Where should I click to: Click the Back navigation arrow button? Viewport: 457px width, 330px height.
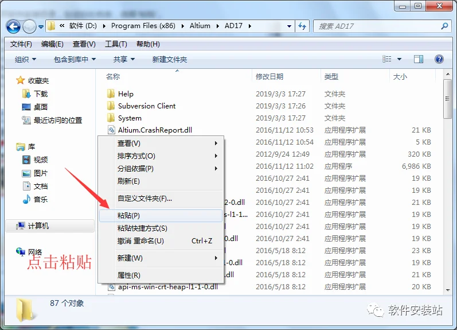click(13, 26)
